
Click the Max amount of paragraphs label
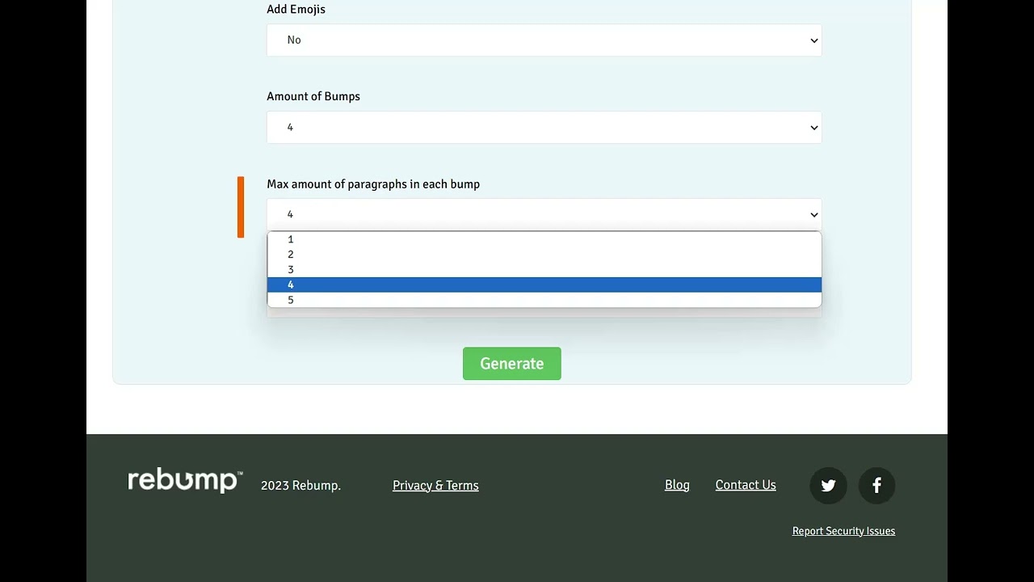click(373, 184)
